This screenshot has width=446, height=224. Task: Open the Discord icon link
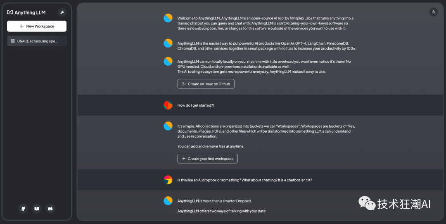(50, 209)
